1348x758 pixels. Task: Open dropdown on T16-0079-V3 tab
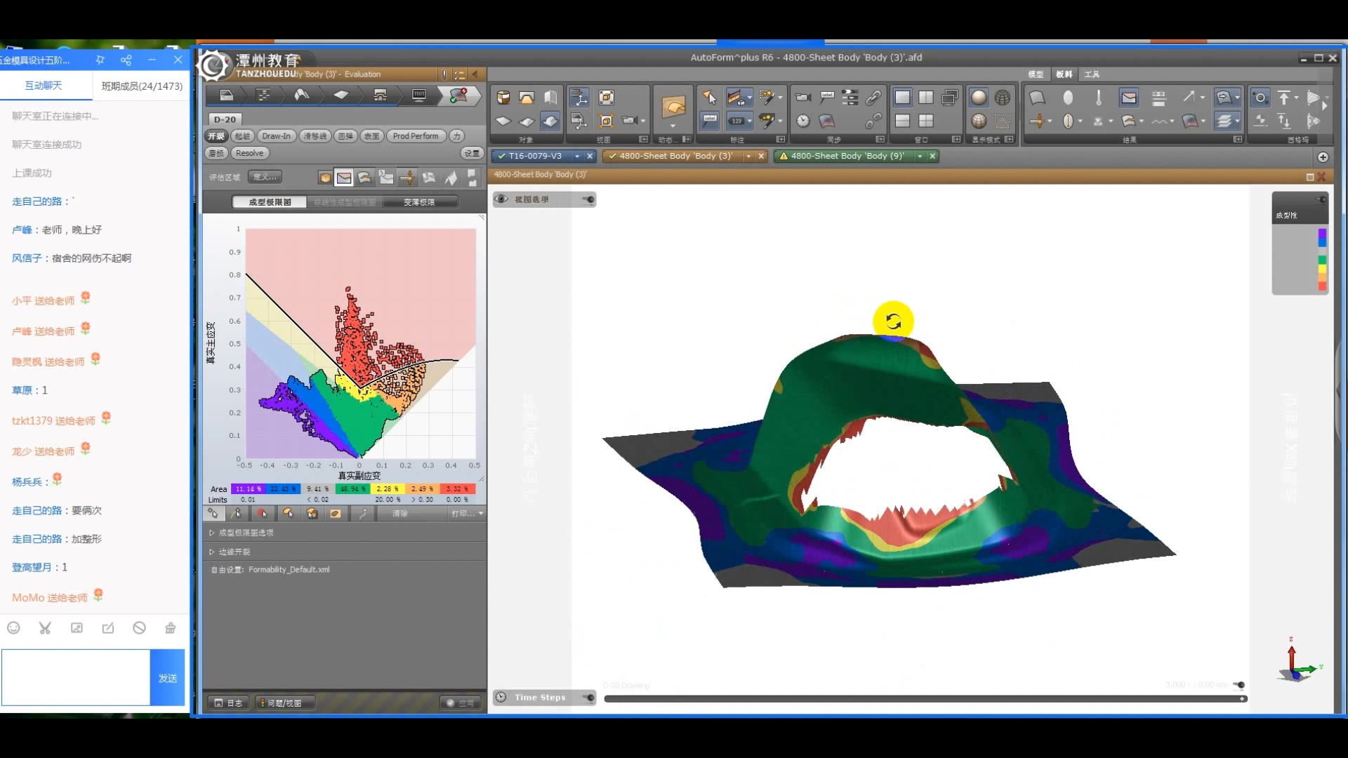[577, 157]
